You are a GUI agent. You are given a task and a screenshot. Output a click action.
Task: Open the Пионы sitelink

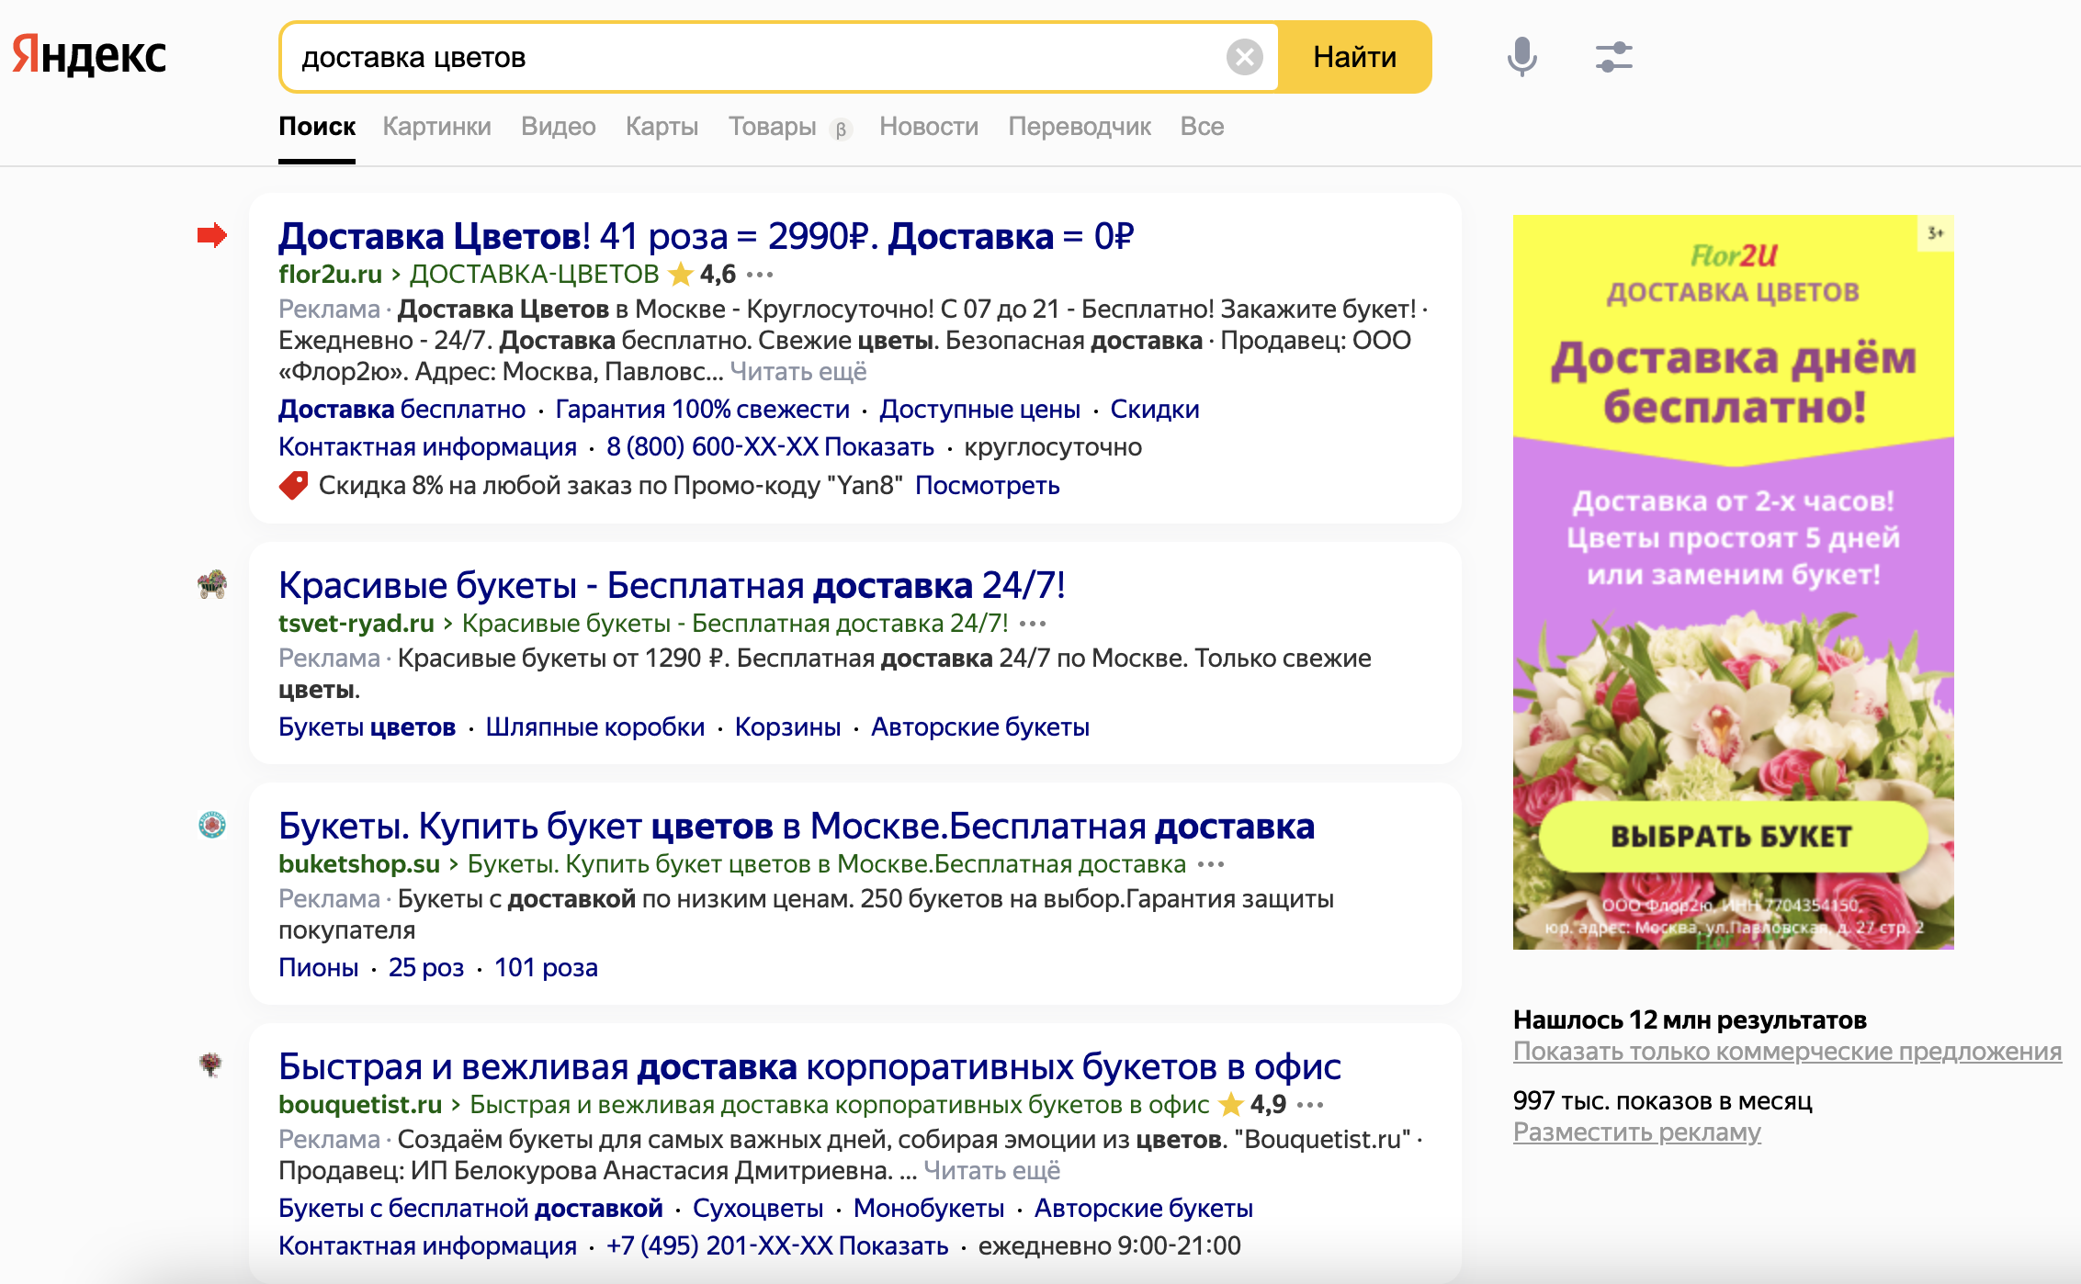pos(318,968)
